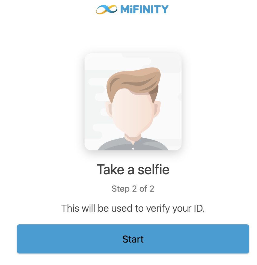Click the number 2 after "Step"
Image resolution: width=257 pixels, height=265 pixels.
point(135,189)
